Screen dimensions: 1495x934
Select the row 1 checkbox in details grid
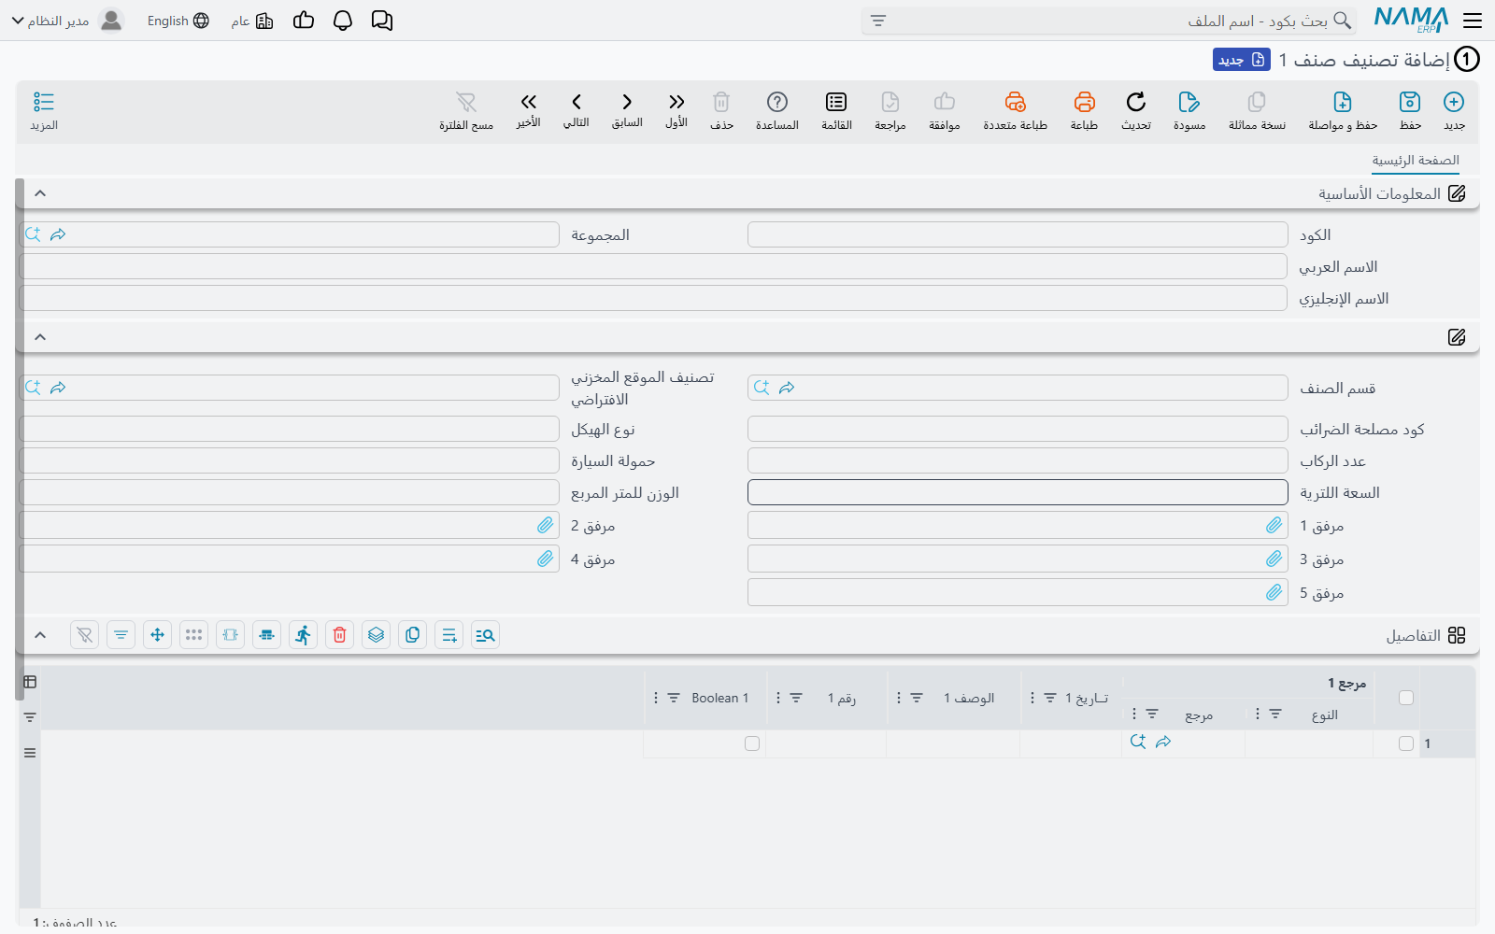tap(1406, 743)
